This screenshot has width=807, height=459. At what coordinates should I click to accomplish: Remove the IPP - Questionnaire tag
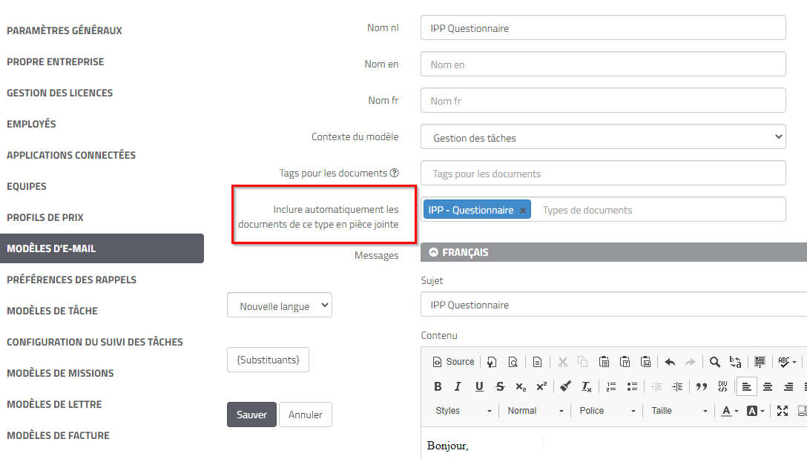tap(523, 211)
